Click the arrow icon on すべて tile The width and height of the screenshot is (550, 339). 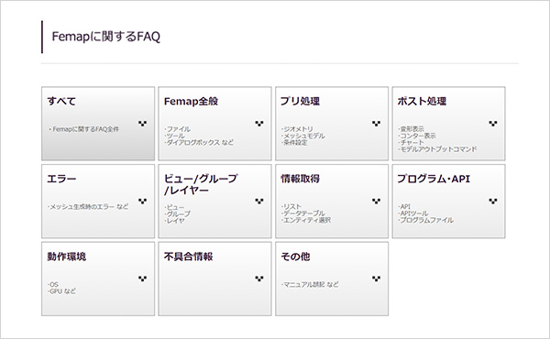142,124
